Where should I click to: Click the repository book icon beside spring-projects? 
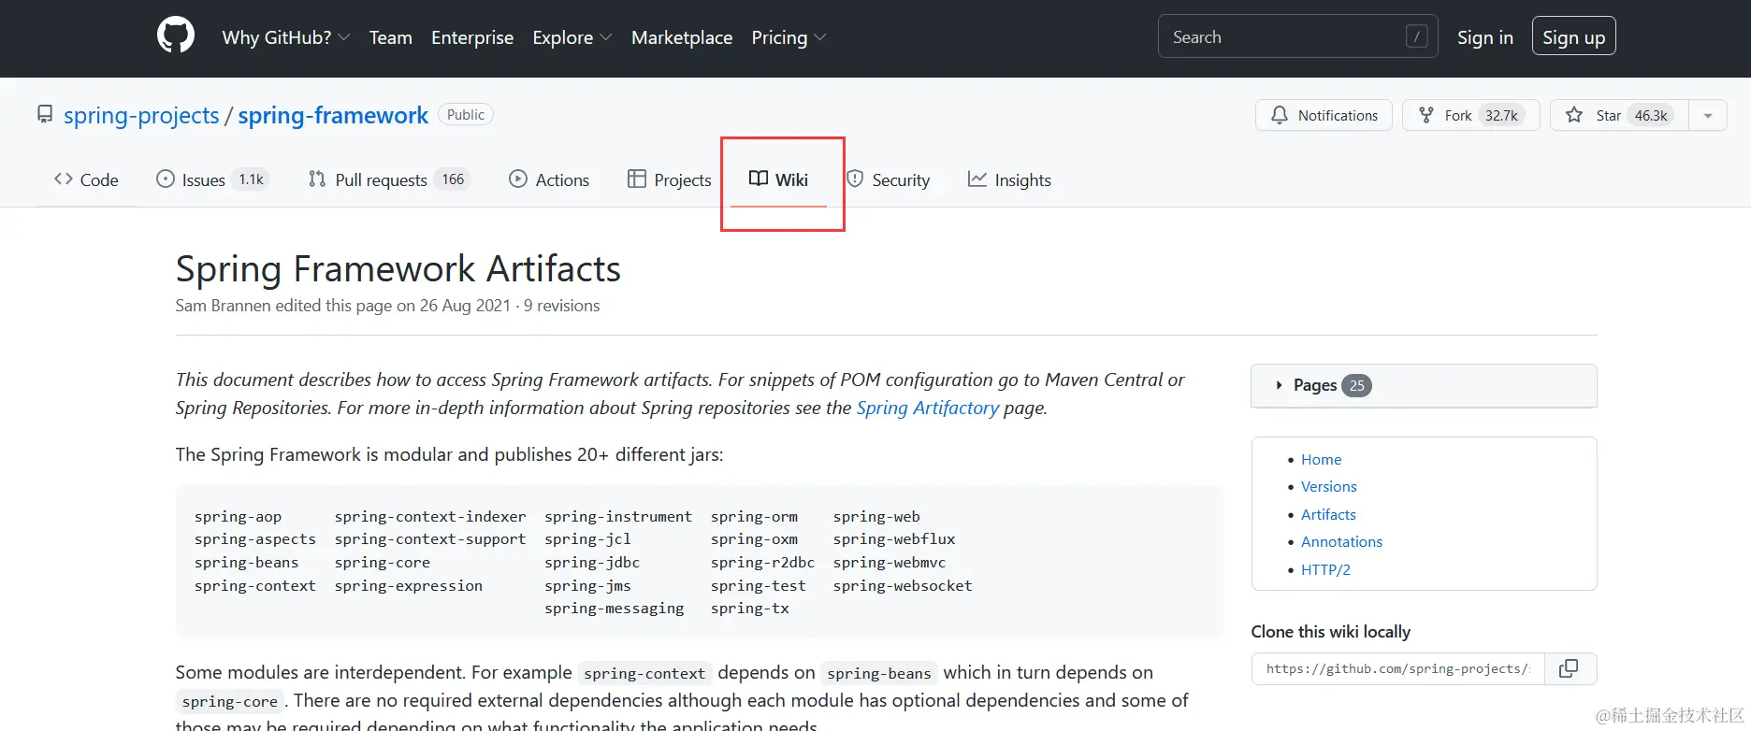click(45, 114)
